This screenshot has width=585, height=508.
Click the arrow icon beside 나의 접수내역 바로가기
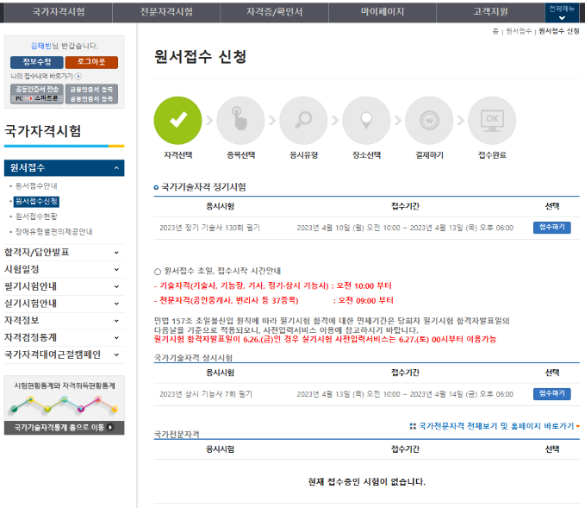(78, 76)
